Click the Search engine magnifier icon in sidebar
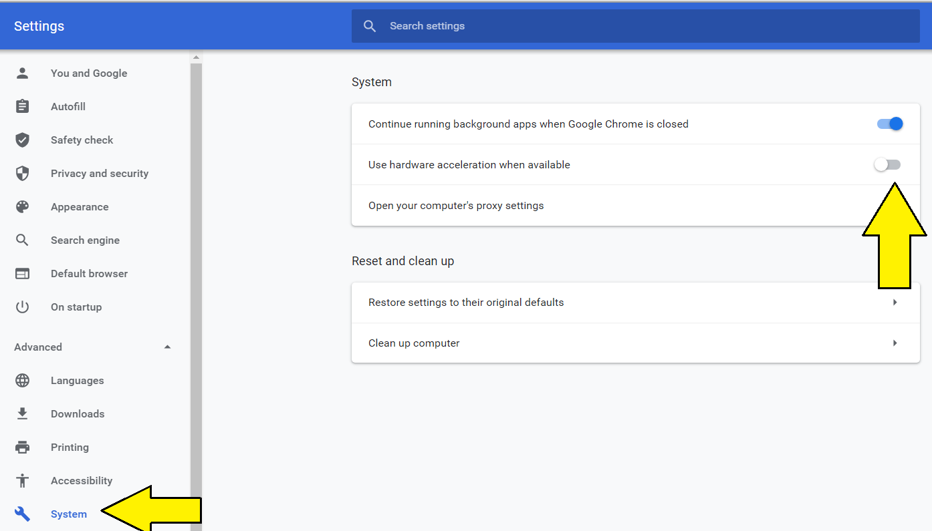This screenshot has width=932, height=531. click(23, 240)
